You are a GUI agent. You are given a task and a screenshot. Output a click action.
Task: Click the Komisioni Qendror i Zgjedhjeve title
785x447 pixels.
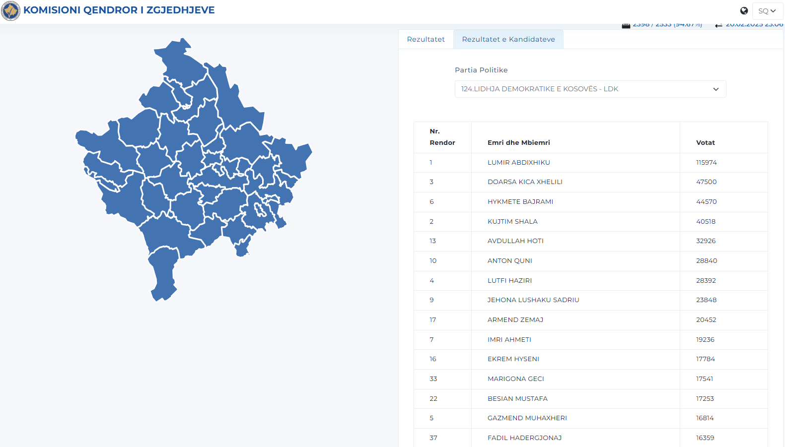pos(119,10)
